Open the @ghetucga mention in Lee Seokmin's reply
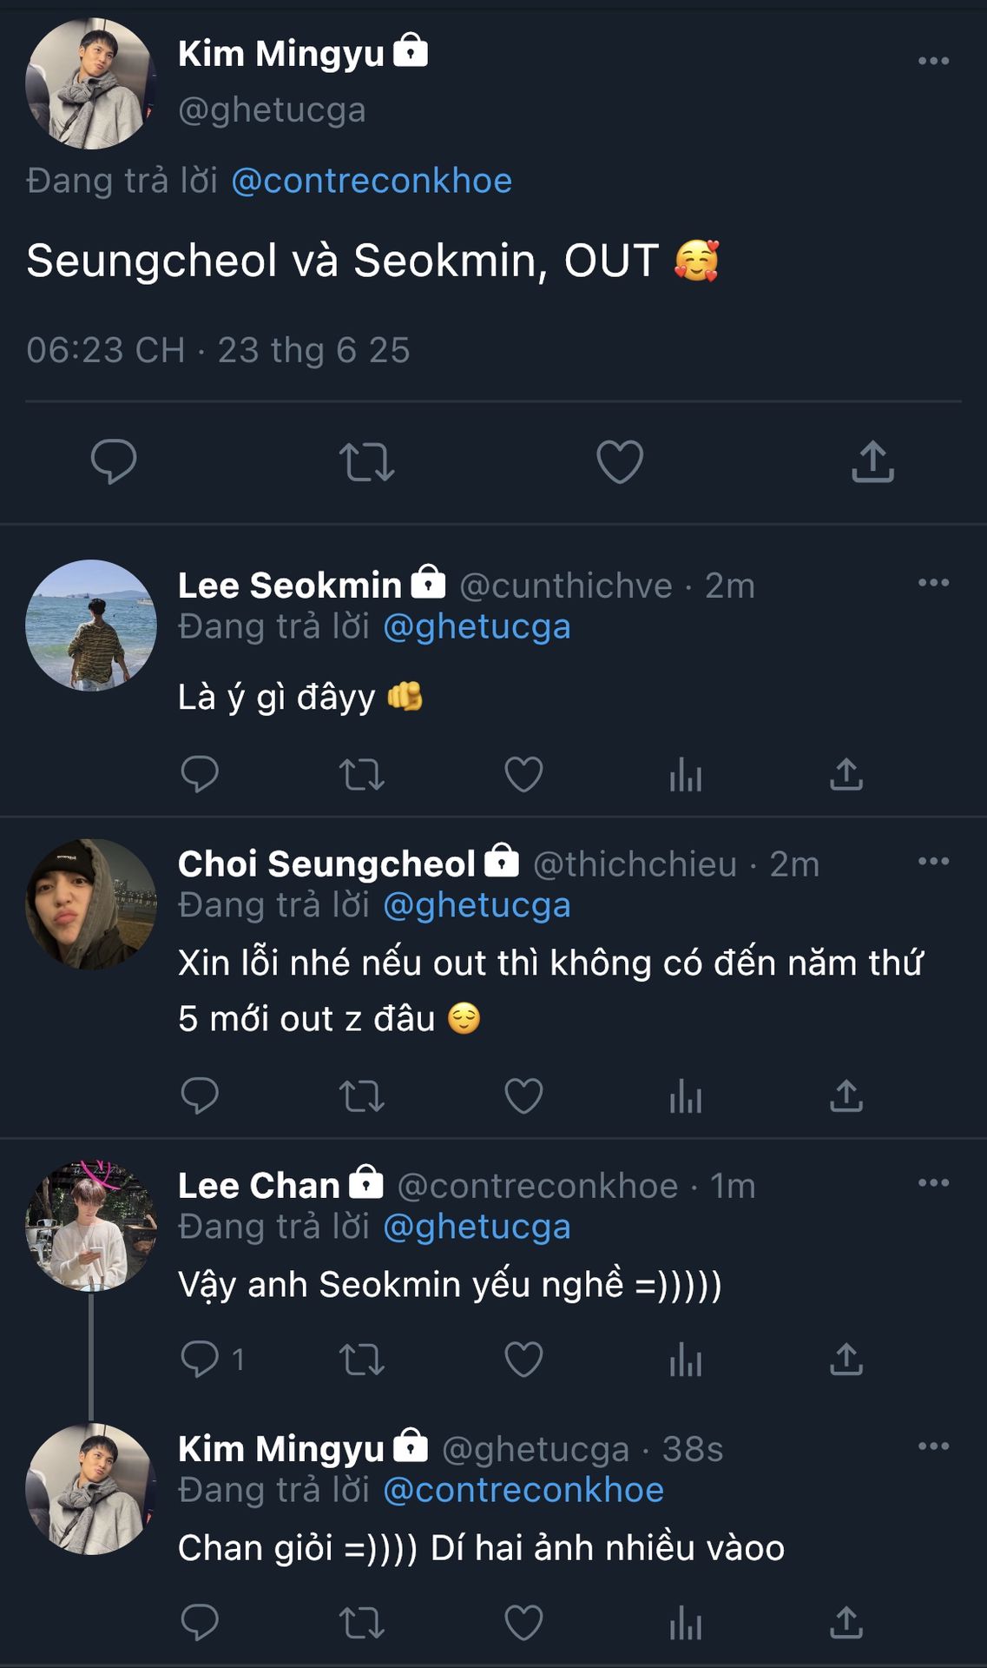Viewport: 987px width, 1668px height. pyautogui.click(x=477, y=626)
